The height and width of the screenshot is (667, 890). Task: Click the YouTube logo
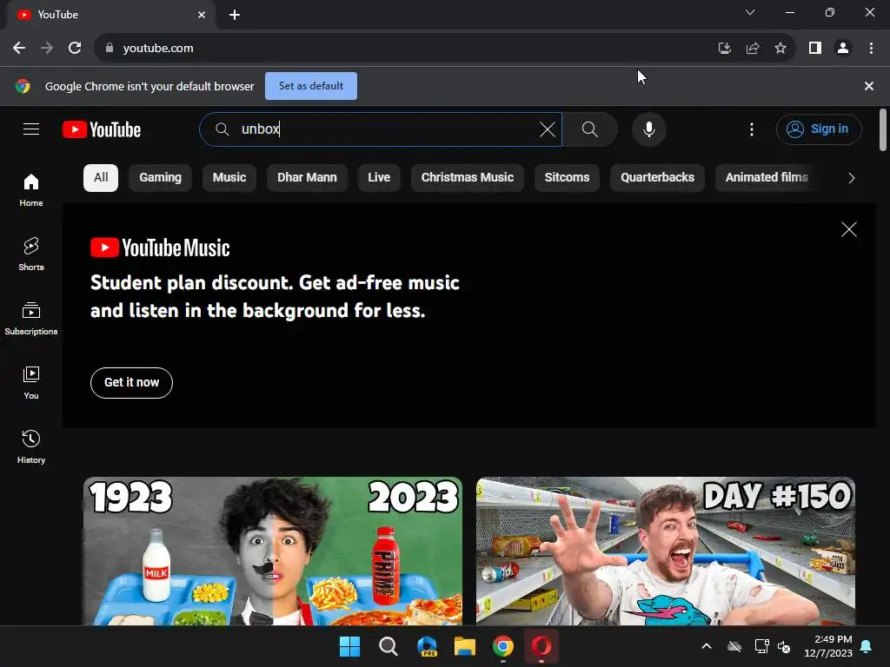pos(102,129)
